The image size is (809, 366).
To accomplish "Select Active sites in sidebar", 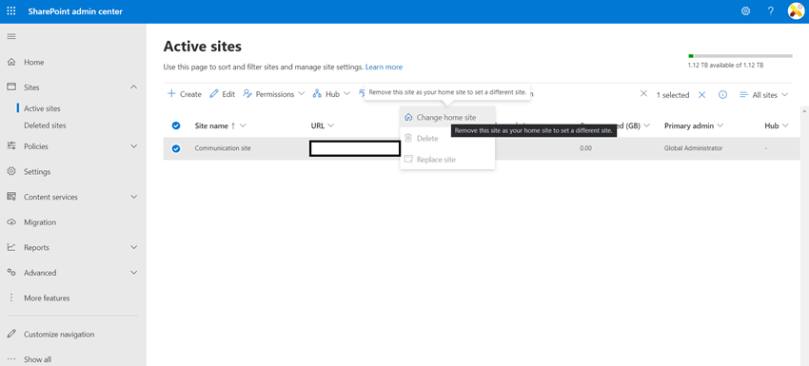I will (42, 108).
